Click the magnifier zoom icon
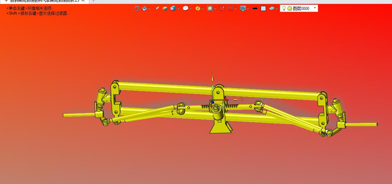This screenshot has width=392, height=184. (x=210, y=9)
